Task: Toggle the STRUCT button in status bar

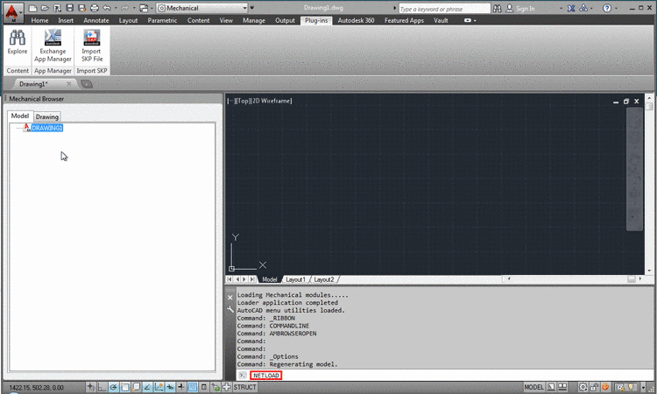Action: (x=244, y=387)
